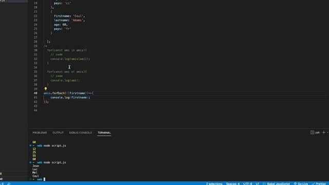329x185 pixels.
Task: Click line number 40 in the gutter
Action: (x=35, y=93)
